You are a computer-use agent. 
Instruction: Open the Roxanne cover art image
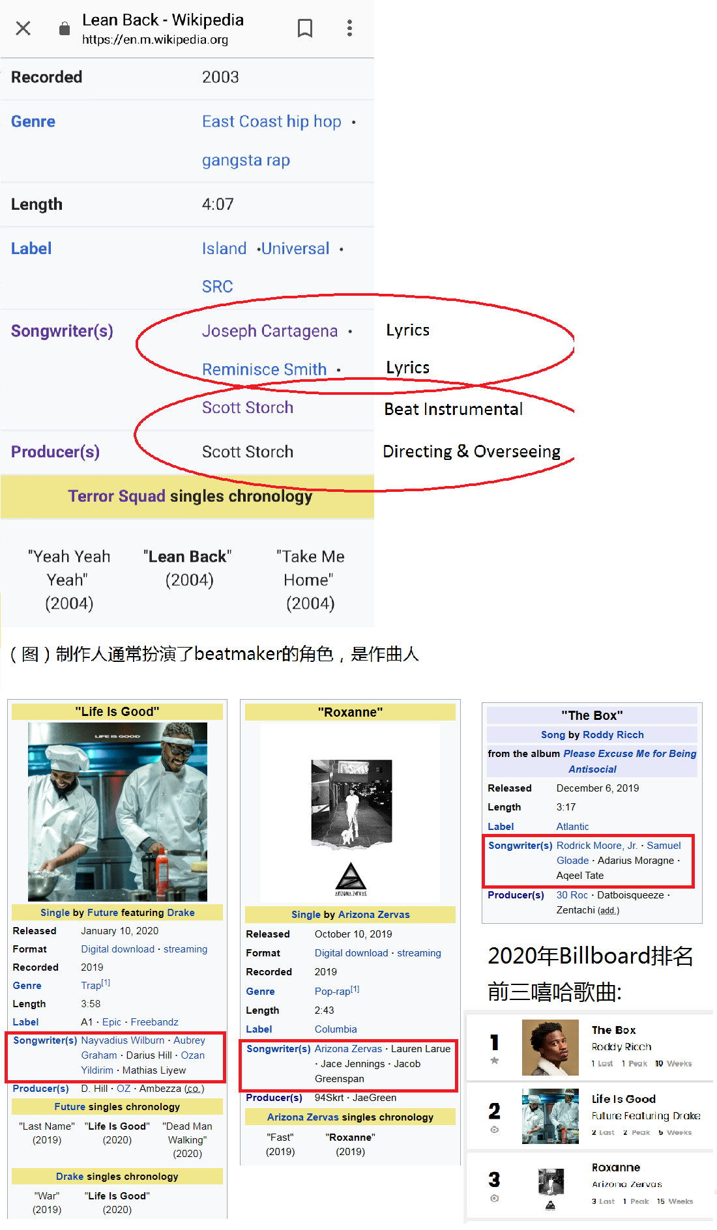coord(351,814)
